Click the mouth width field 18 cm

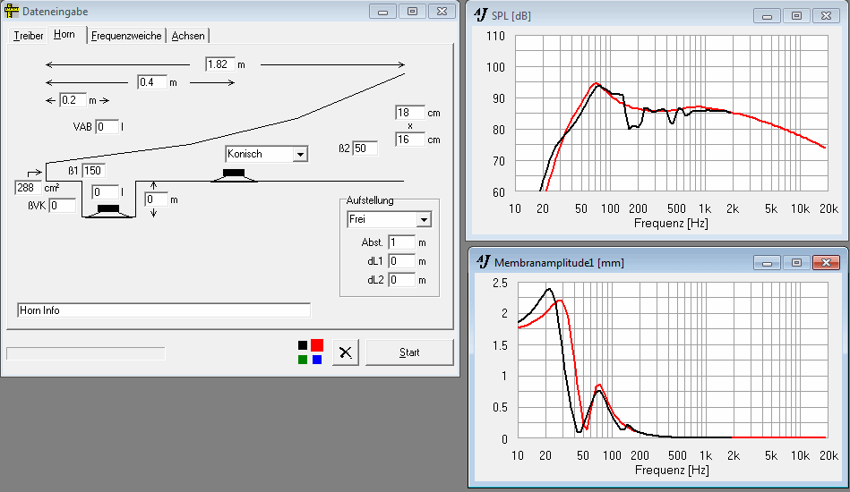(x=409, y=113)
